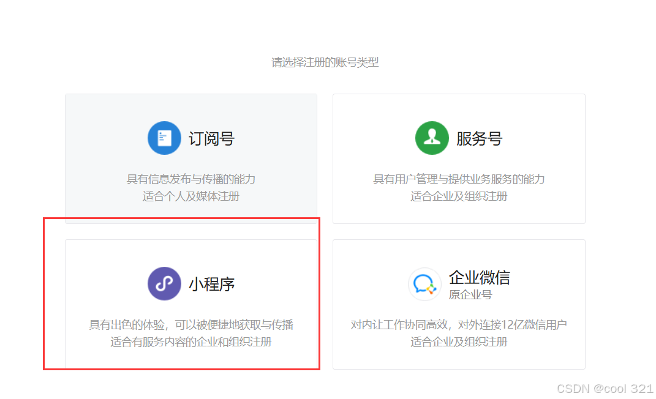Click the purple 小程序 icon
This screenshot has width=656, height=399.
(x=164, y=284)
